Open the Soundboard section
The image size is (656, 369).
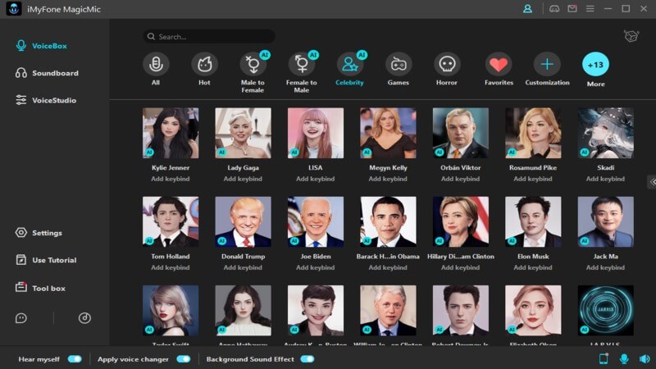pos(47,73)
